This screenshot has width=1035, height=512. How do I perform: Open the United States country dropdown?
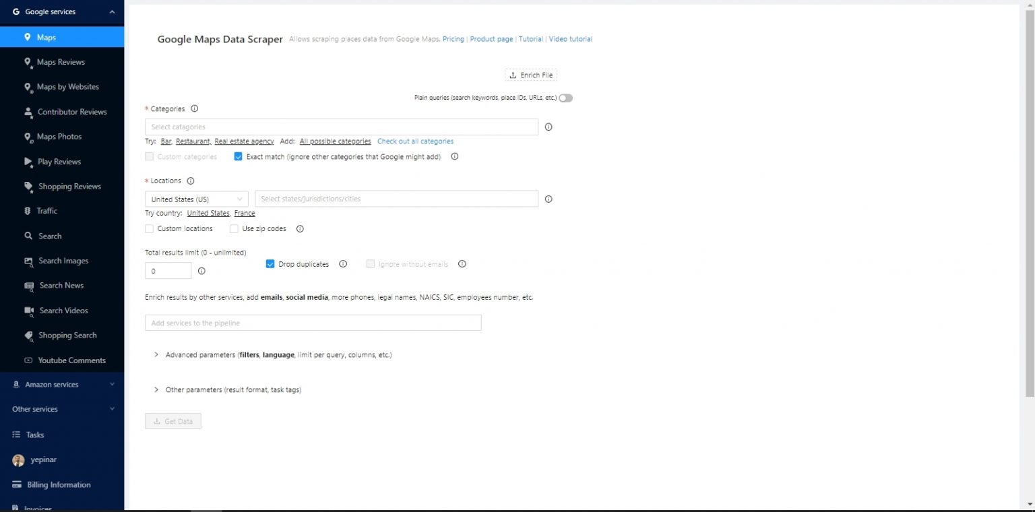coord(195,199)
